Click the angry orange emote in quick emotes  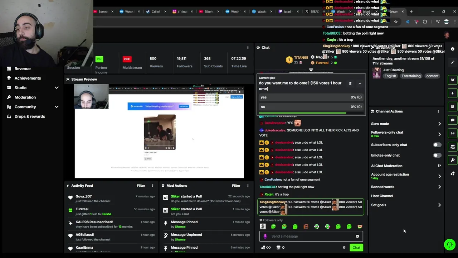click(306, 226)
